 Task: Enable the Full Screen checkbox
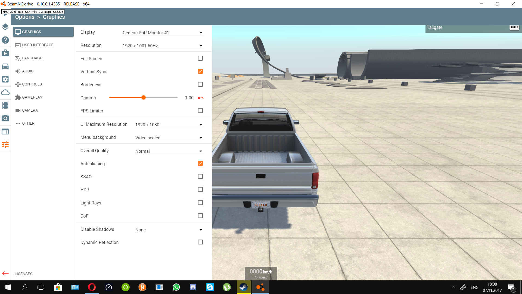pyautogui.click(x=200, y=58)
